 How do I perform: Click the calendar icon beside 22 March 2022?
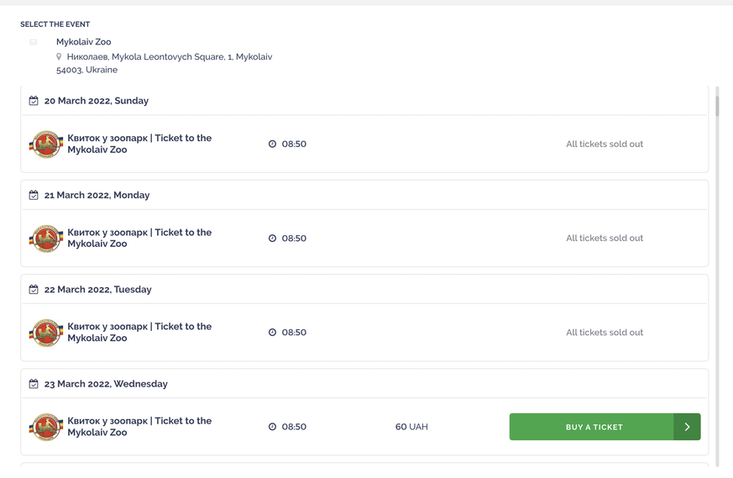click(x=34, y=290)
